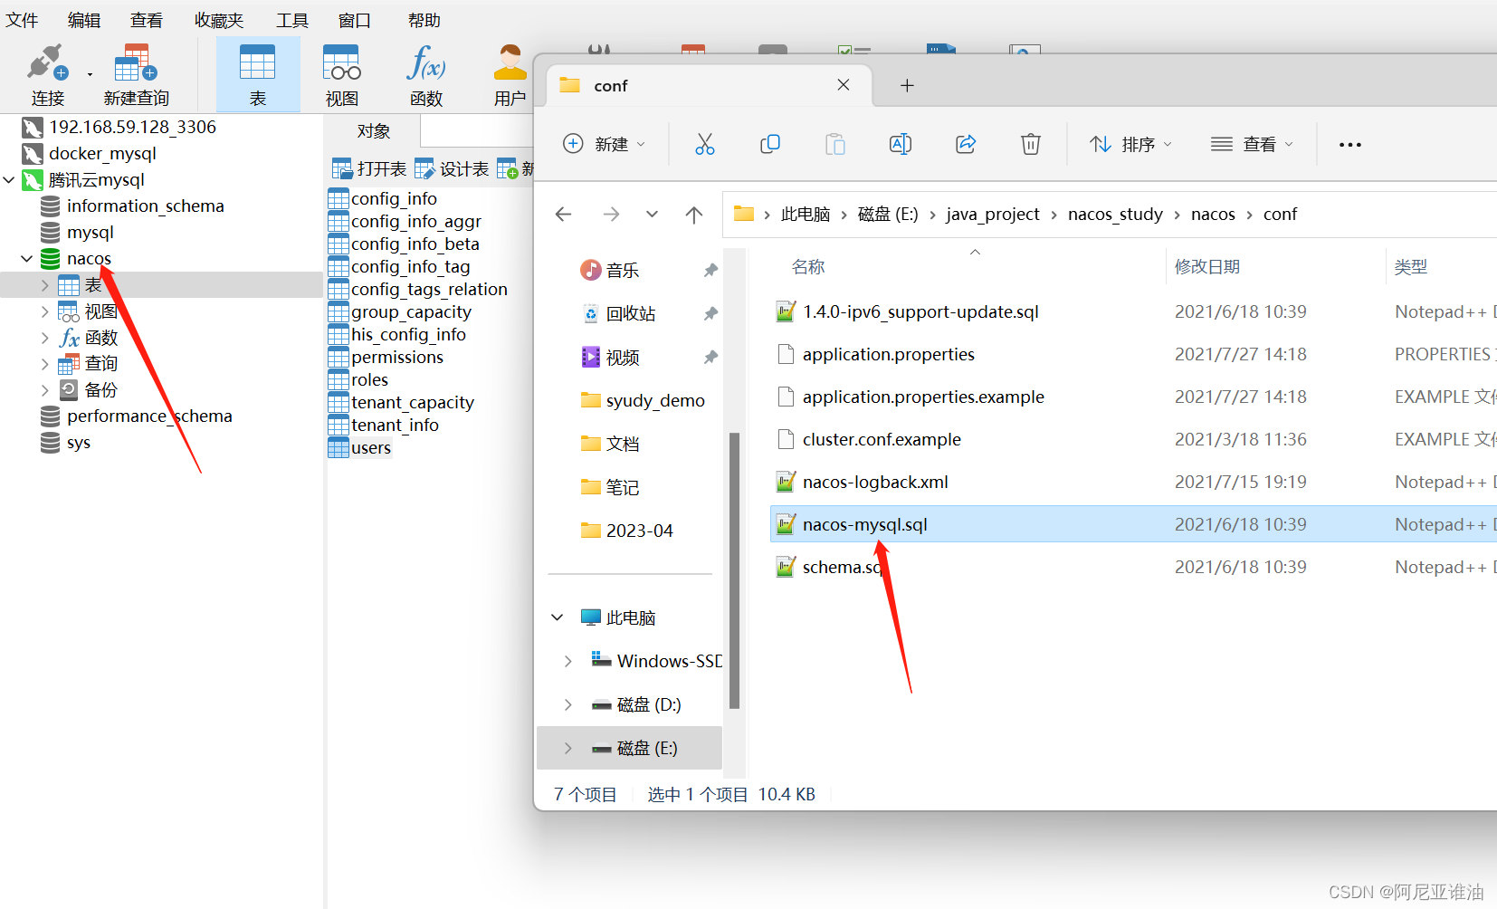Close the conf Explorer tab
The height and width of the screenshot is (909, 1497).
coord(844,84)
